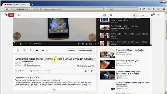Open Менеджер видео button
The image size is (167, 94).
85,50
